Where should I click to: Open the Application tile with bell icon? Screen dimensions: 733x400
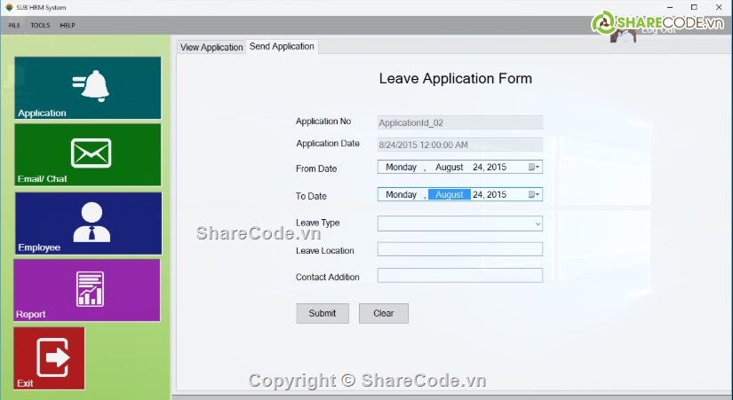point(88,88)
